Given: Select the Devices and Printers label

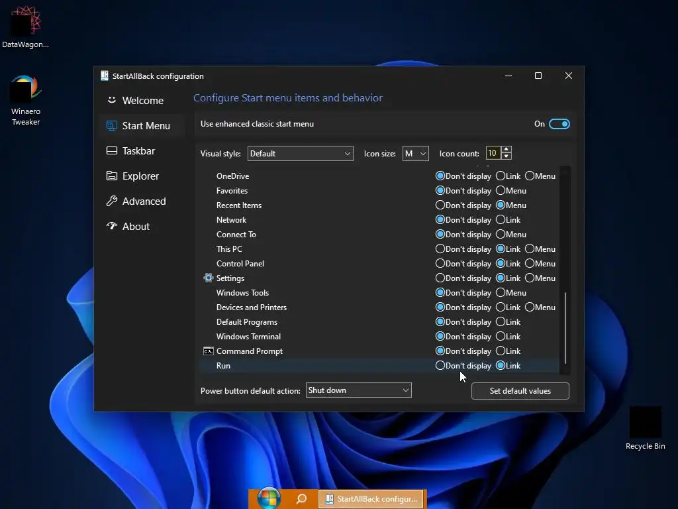Looking at the screenshot, I should [251, 308].
